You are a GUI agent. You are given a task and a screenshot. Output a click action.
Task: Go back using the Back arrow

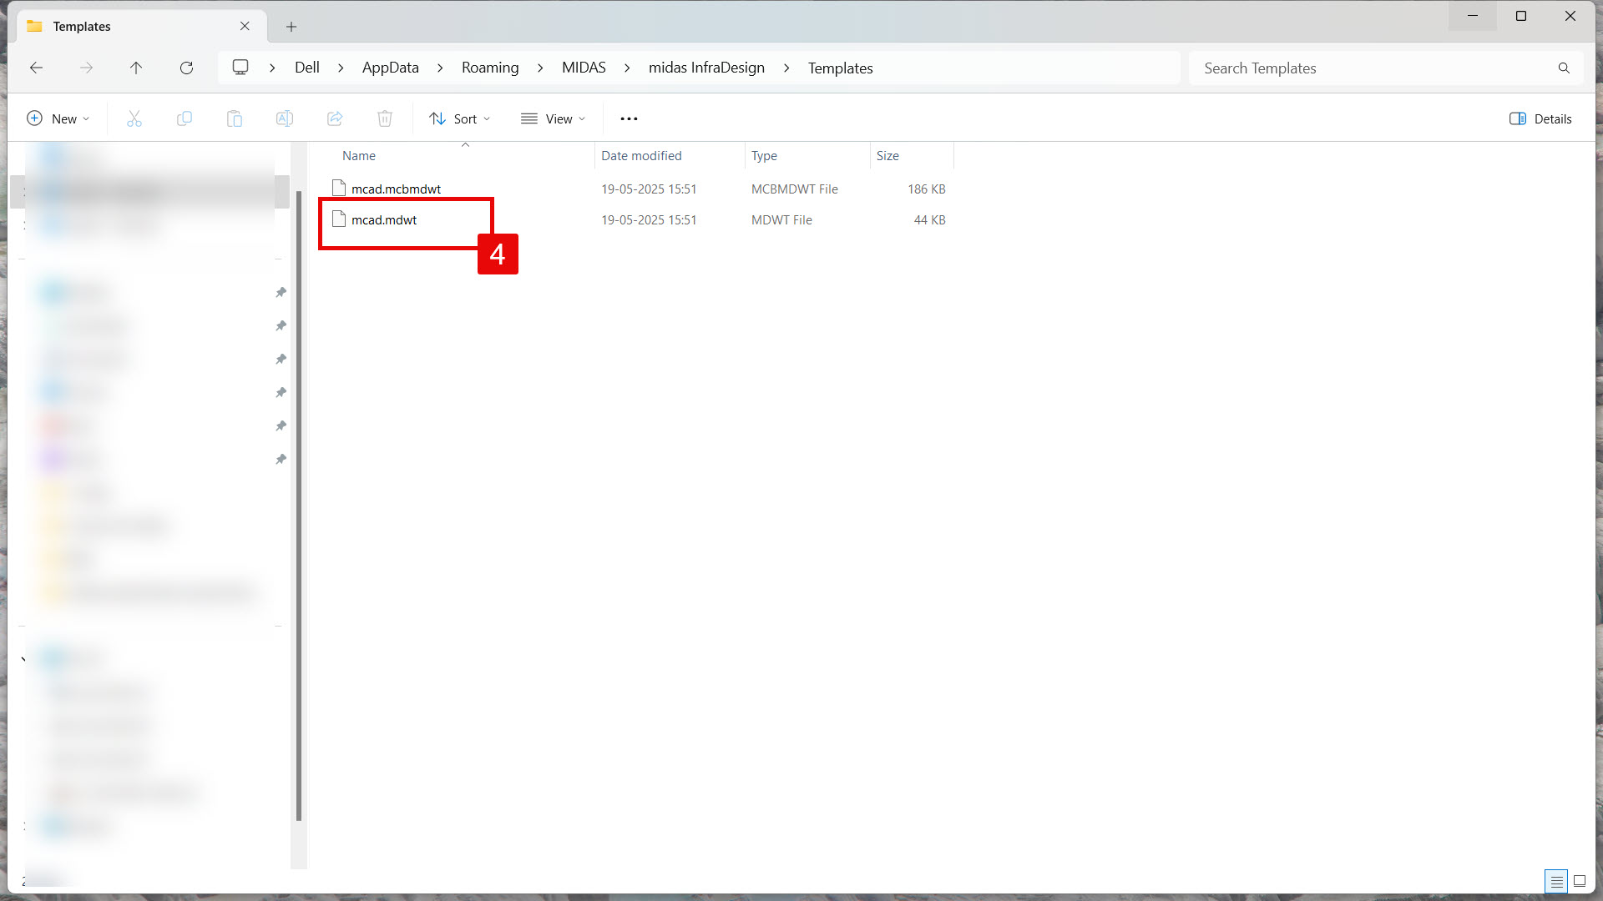tap(36, 68)
